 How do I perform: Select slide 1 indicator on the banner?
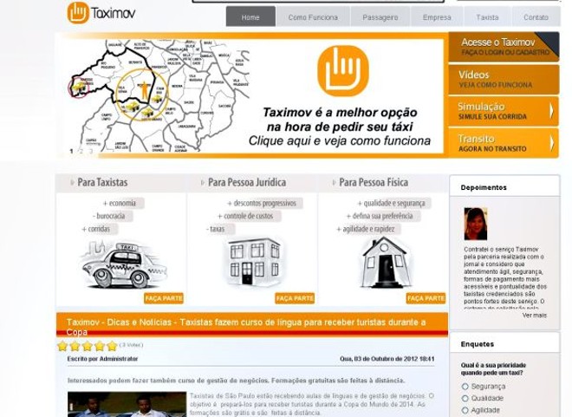[x=71, y=151]
